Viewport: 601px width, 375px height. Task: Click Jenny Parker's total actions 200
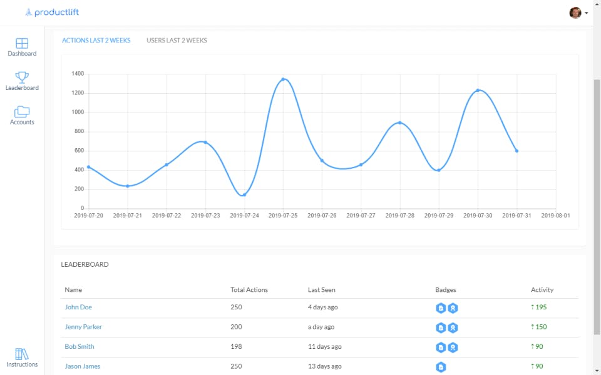tap(236, 327)
